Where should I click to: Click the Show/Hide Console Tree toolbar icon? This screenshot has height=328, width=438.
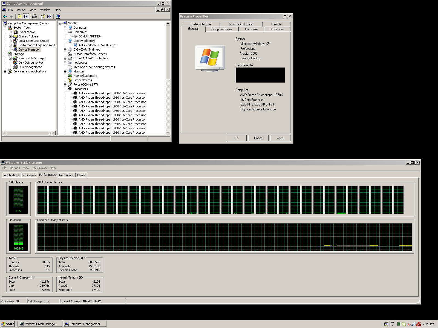tap(26, 16)
